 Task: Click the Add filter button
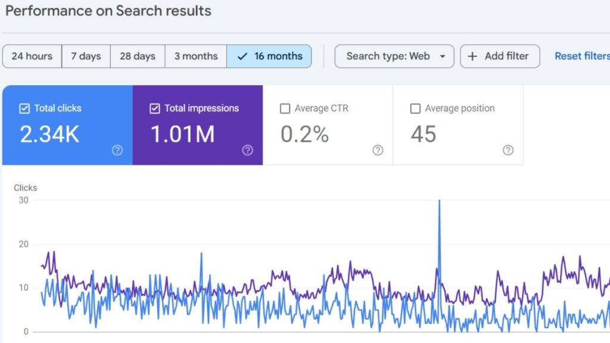pyautogui.click(x=500, y=57)
